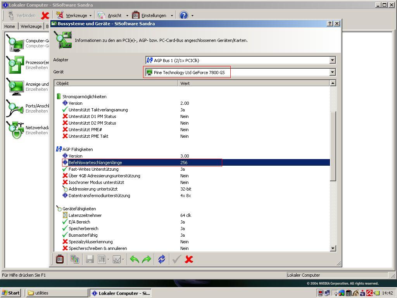Screen dimensions: 397x298
Task: Open the Ansicht toolbar dropdown arrow
Action: point(127,16)
